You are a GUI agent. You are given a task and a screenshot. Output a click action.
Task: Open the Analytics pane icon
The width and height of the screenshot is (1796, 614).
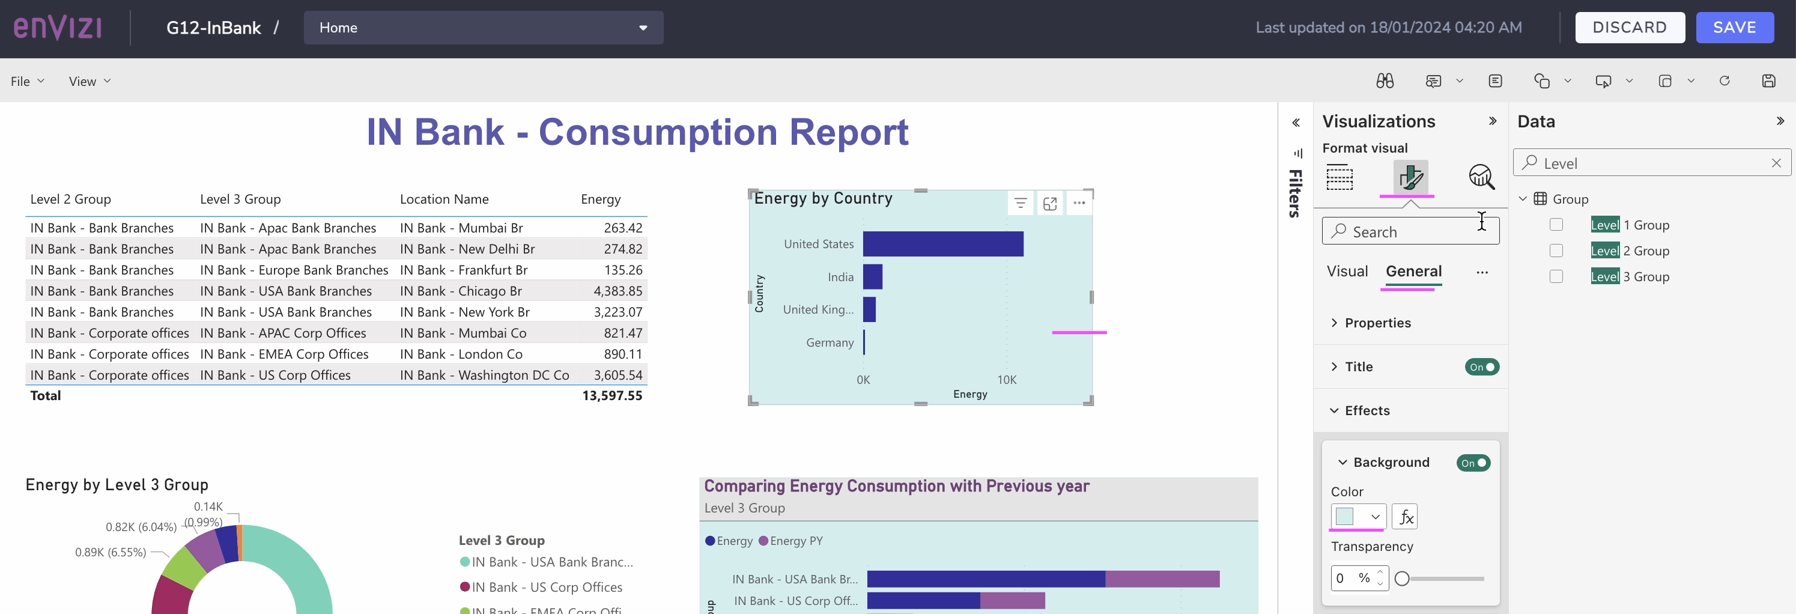1481,177
